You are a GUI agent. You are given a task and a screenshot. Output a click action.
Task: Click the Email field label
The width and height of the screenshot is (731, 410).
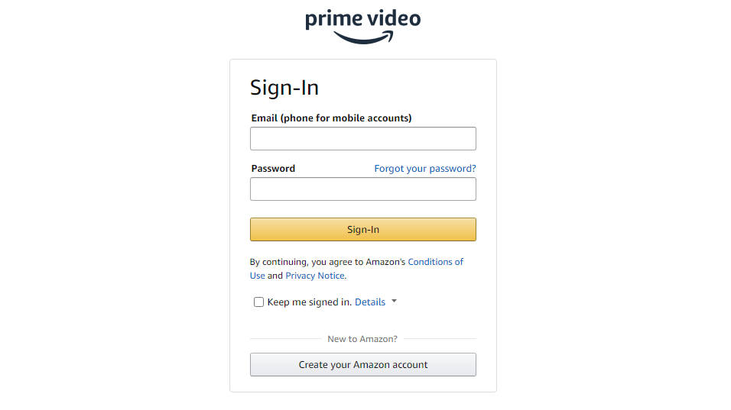pos(331,118)
